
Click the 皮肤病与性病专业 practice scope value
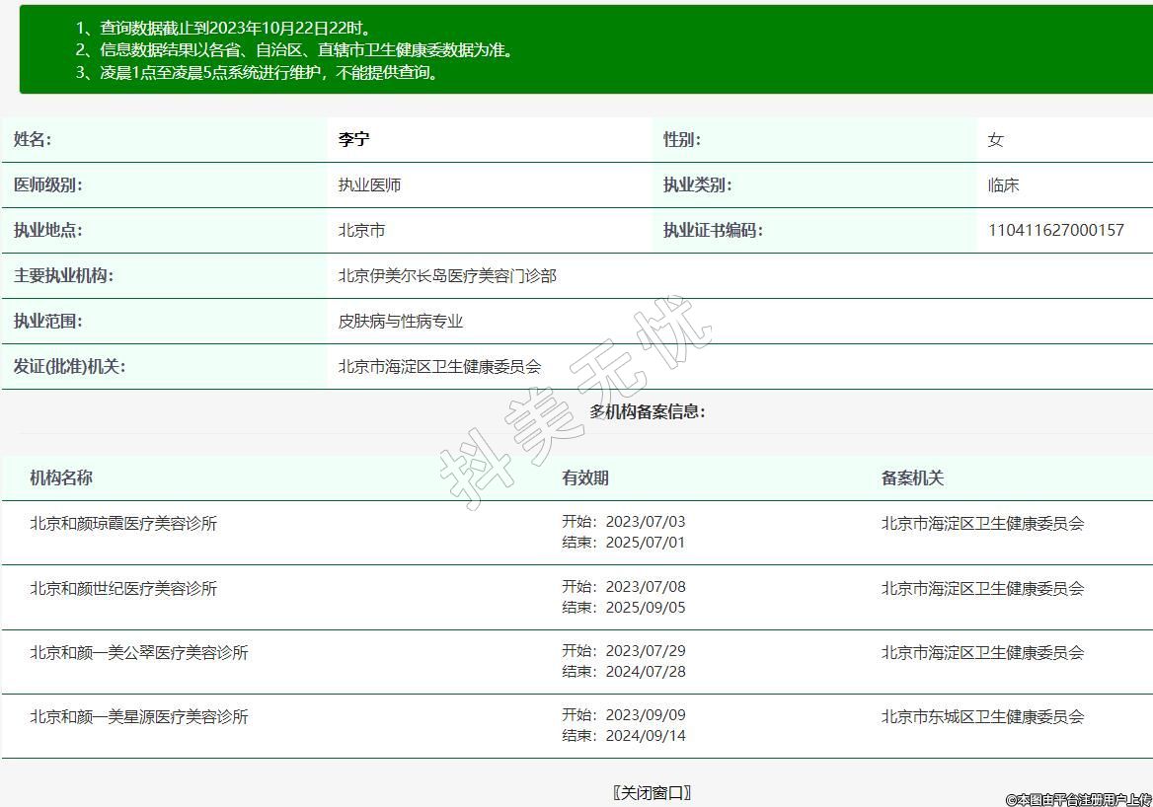coord(400,322)
